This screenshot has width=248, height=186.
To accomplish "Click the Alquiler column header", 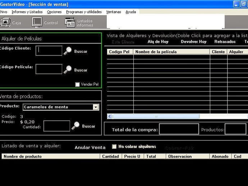I will click(x=238, y=52).
